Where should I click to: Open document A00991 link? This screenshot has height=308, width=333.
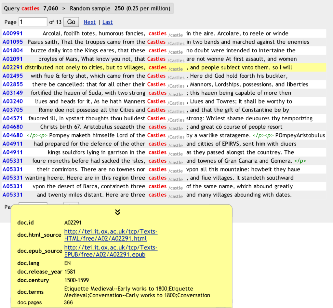(13, 33)
